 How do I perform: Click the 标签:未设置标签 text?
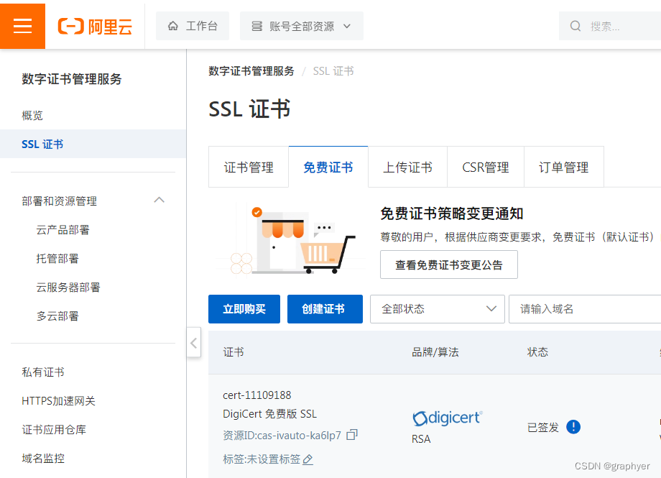[x=262, y=459]
